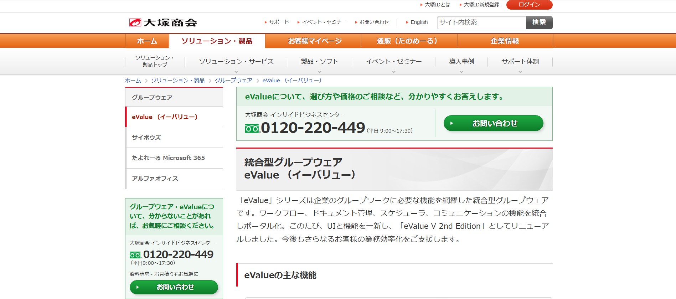Click the green お問い合わせ button in the banner
The image size is (676, 299).
[494, 123]
